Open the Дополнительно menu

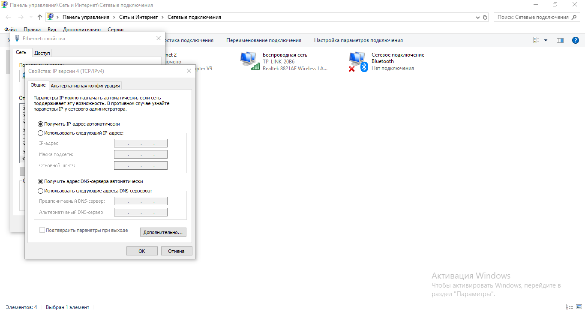click(82, 30)
